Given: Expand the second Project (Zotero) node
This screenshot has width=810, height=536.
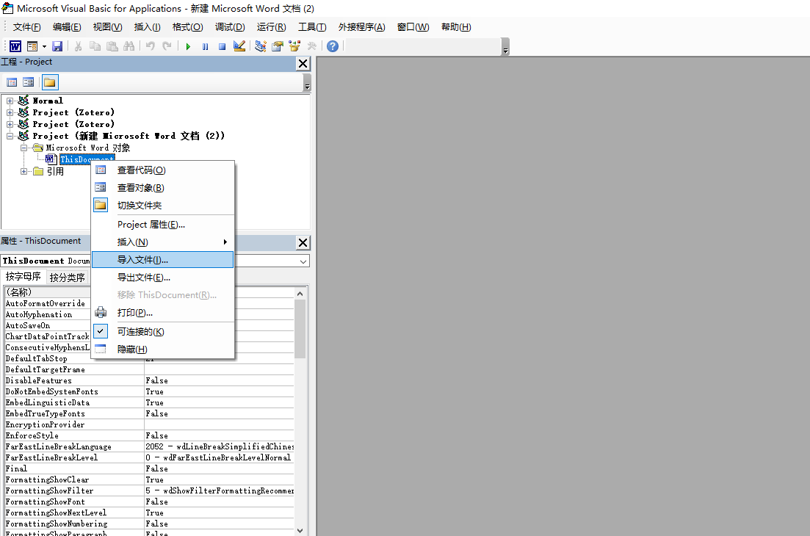Looking at the screenshot, I should (x=10, y=124).
